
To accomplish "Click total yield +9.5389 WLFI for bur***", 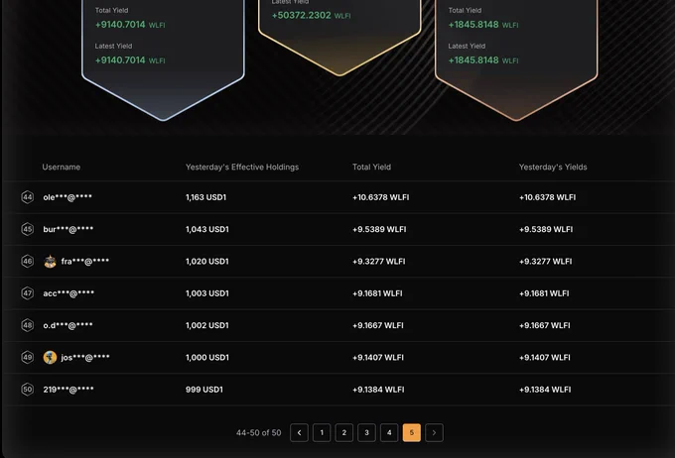I will 379,229.
